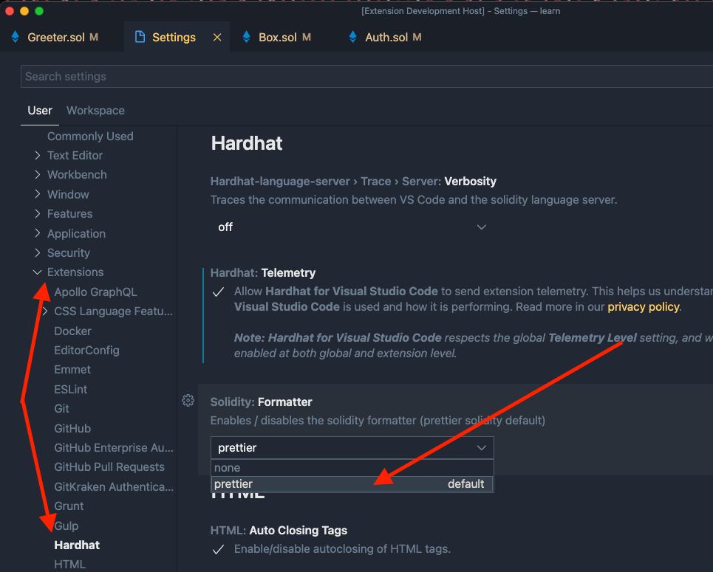Image resolution: width=713 pixels, height=572 pixels.
Task: Expand the Workbench settings section
Action: (x=37, y=174)
